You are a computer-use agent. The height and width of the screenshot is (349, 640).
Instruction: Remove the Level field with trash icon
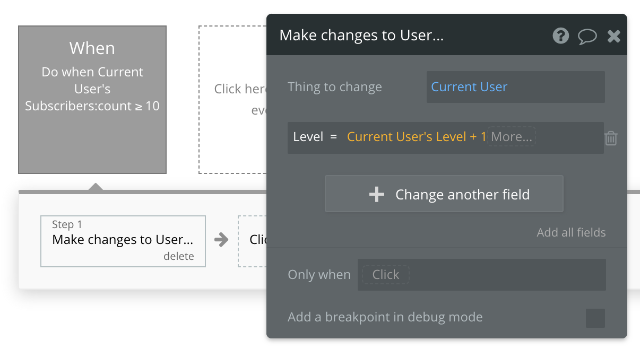point(611,138)
